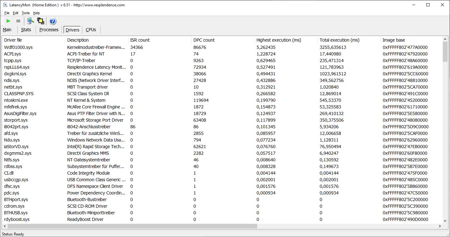Open help via the blue question icon
The width and height of the screenshot is (450, 237).
tap(53, 21)
